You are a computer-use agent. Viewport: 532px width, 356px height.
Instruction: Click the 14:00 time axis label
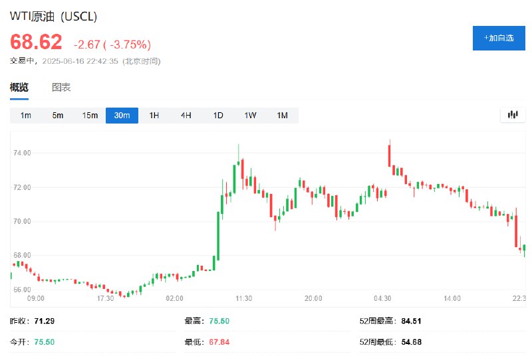tap(452, 298)
